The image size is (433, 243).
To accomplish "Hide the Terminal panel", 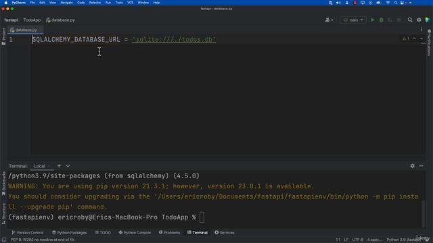I will coord(421,166).
